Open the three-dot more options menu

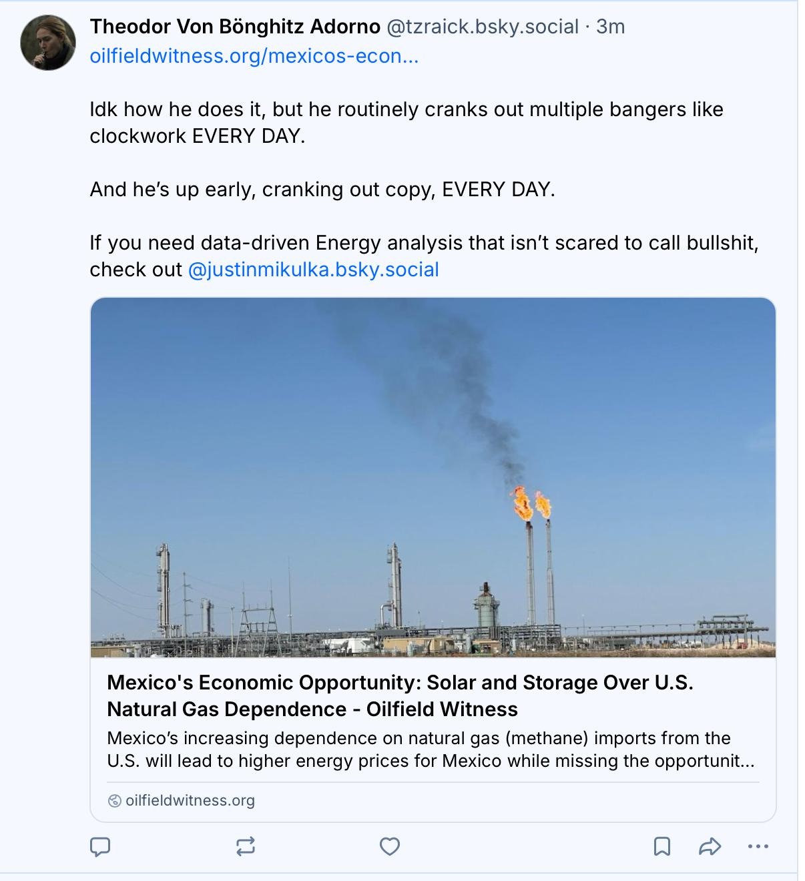point(758,847)
